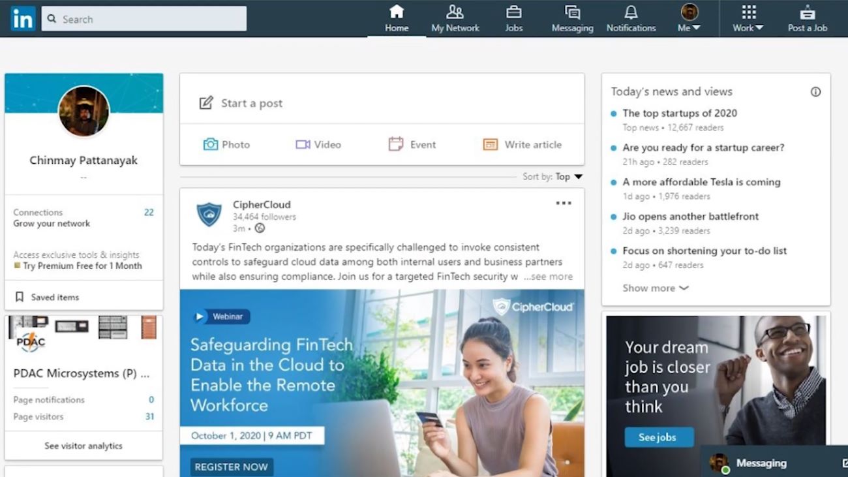Click the See jobs button
Viewport: 848px width, 477px height.
(x=657, y=437)
